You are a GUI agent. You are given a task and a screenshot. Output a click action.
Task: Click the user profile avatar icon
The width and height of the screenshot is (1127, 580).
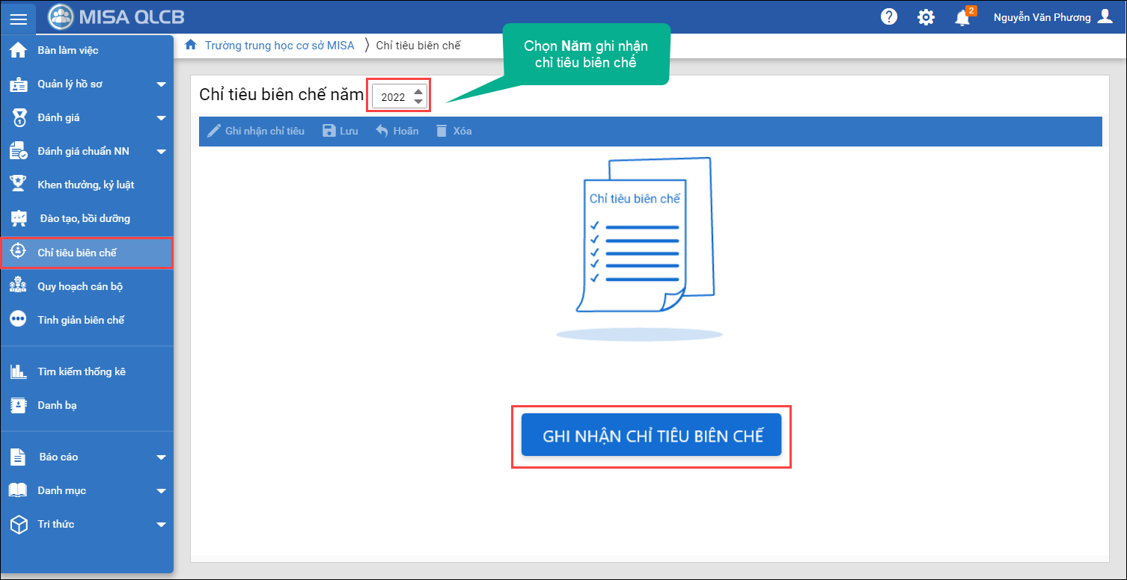pos(1105,17)
